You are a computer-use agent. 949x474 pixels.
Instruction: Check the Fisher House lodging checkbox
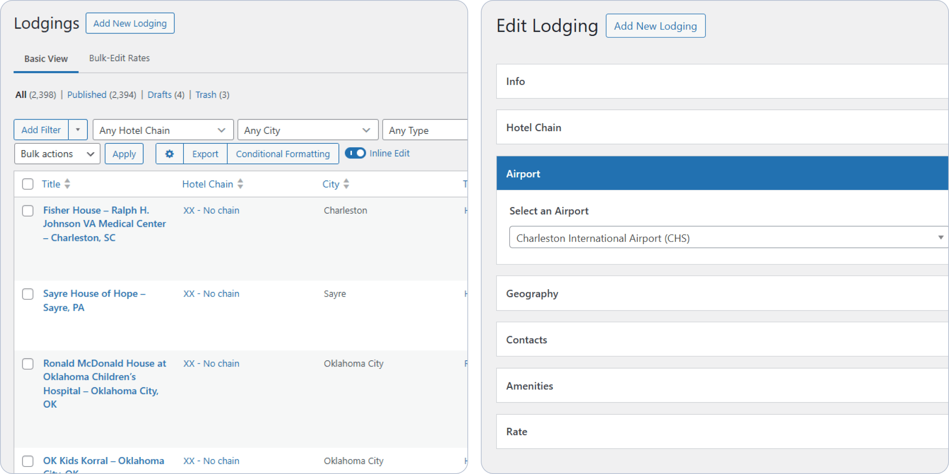28,211
